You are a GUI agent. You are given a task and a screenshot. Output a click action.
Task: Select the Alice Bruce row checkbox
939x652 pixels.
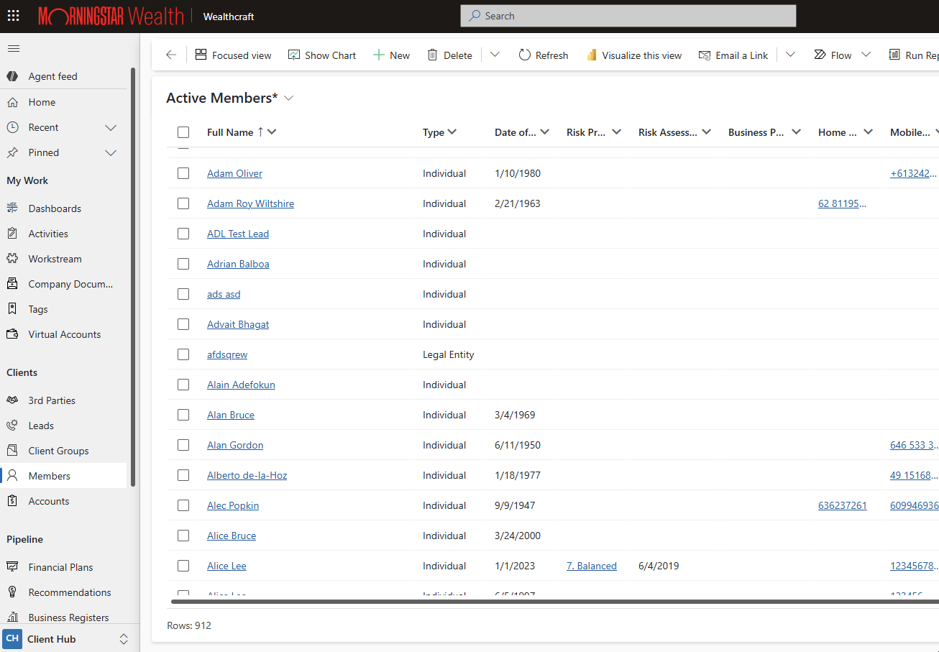183,536
